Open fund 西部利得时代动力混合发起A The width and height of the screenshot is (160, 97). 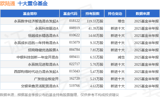[36, 72]
